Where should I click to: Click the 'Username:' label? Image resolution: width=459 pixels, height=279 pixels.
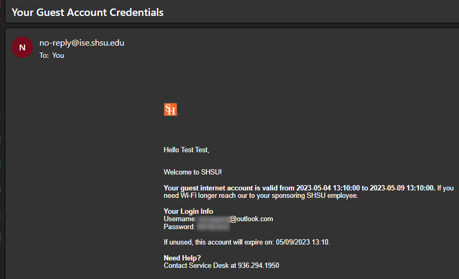click(180, 219)
